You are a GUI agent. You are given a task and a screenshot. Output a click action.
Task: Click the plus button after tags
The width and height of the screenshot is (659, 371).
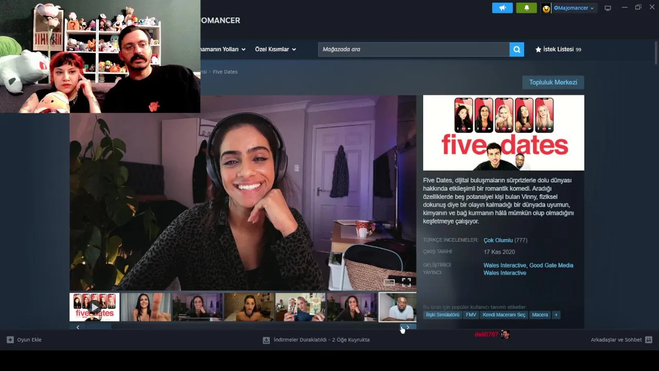(556, 315)
